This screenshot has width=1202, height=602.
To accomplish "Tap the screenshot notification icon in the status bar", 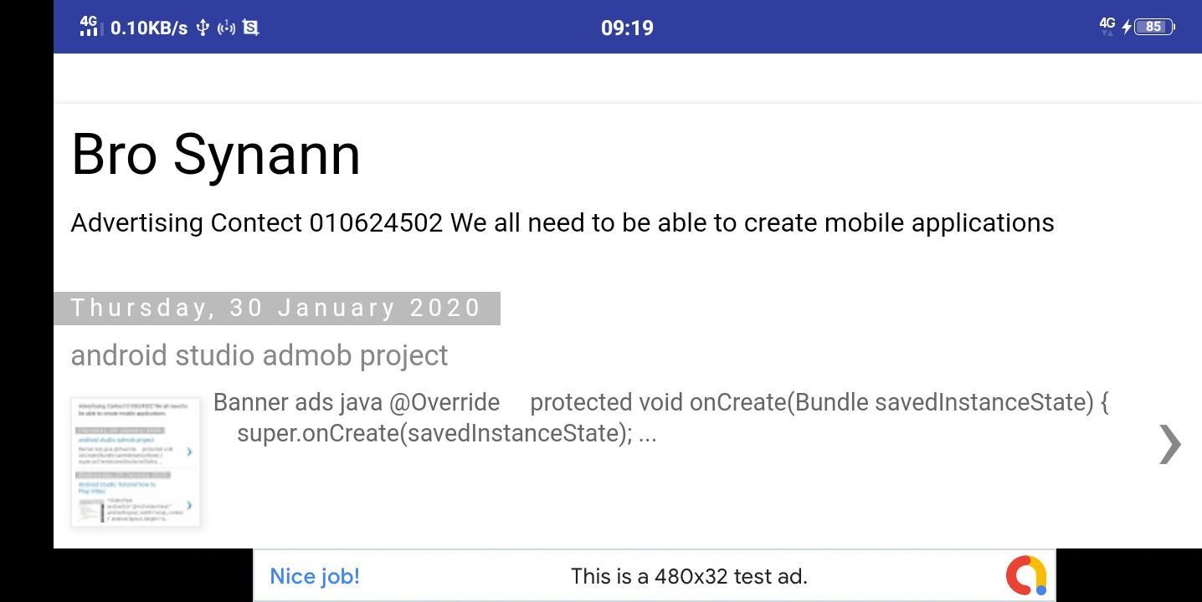I will [250, 28].
